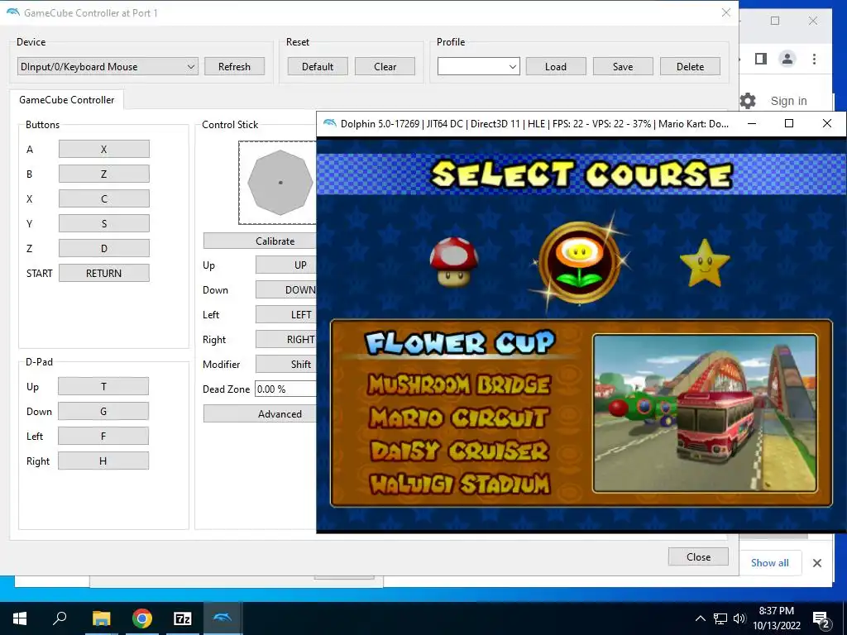Click the B button mapping Z
This screenshot has height=635, width=847.
pyautogui.click(x=103, y=174)
